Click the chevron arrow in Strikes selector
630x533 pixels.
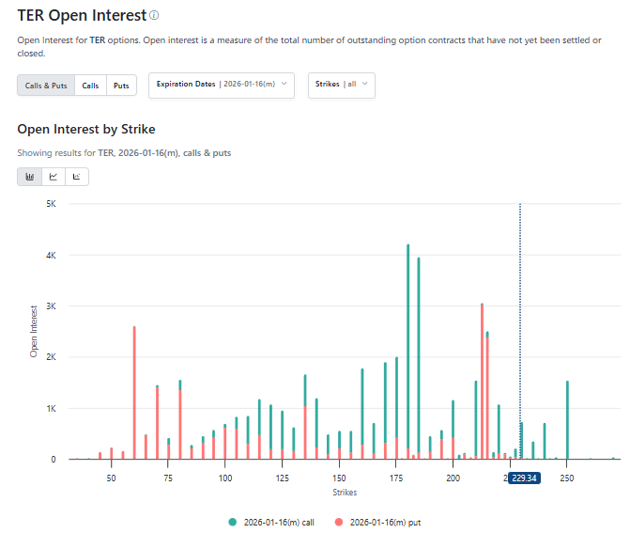coord(364,85)
